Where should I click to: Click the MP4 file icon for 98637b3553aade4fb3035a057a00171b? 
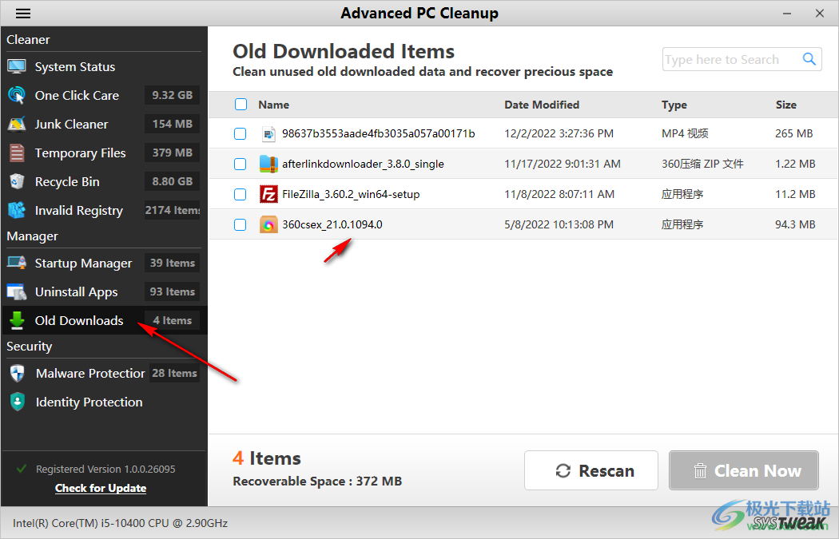[x=268, y=133]
